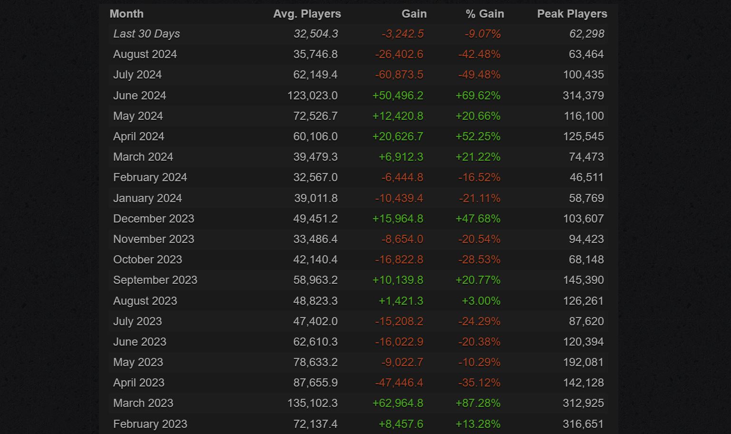Select the June 2024 month cell

(140, 96)
